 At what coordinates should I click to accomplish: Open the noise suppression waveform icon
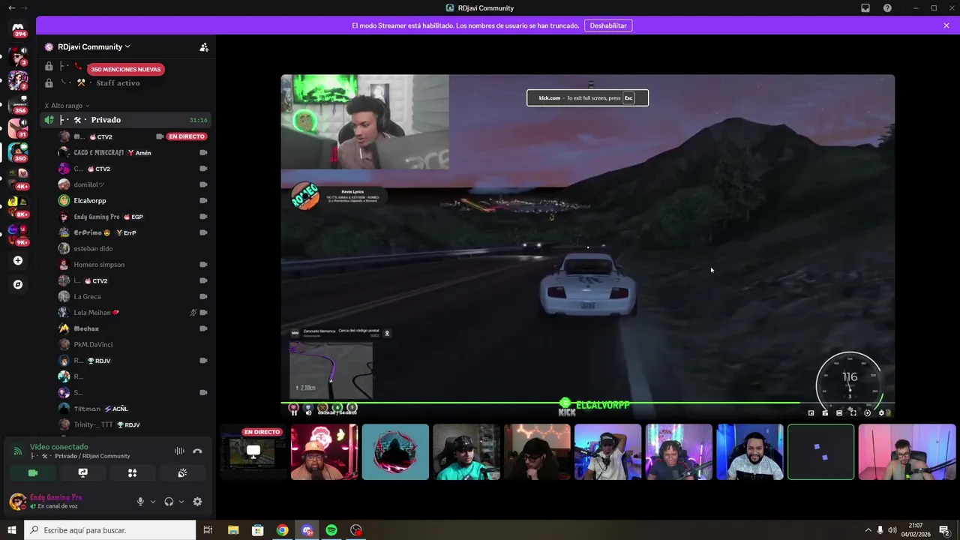point(179,451)
